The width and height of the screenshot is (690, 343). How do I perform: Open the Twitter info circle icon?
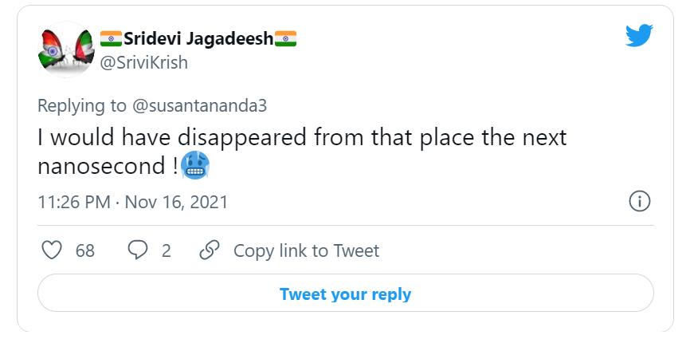coord(639,201)
